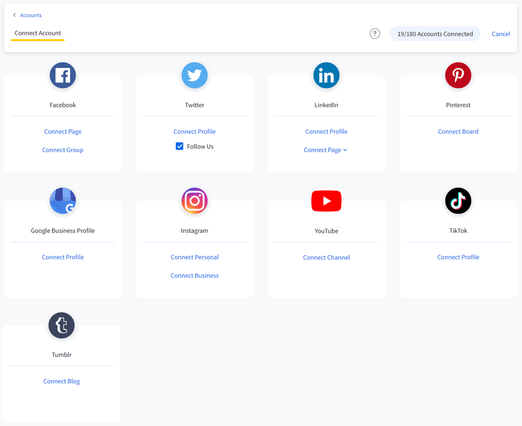Image resolution: width=522 pixels, height=426 pixels.
Task: Connect a TikTok Profile
Action: tap(458, 257)
